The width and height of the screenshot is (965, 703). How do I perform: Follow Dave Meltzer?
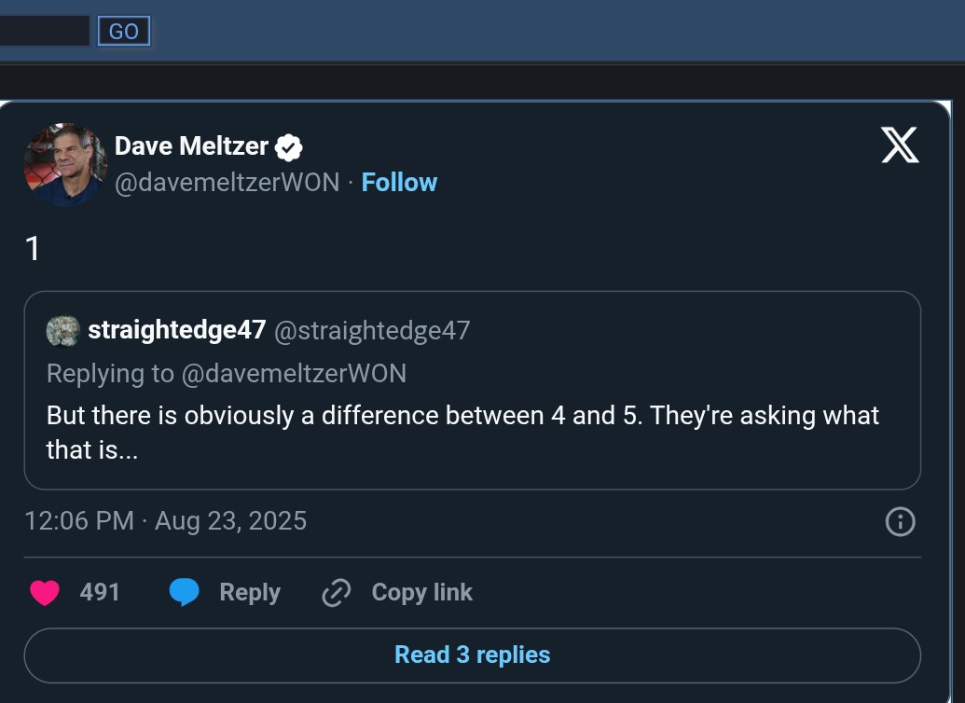(399, 182)
